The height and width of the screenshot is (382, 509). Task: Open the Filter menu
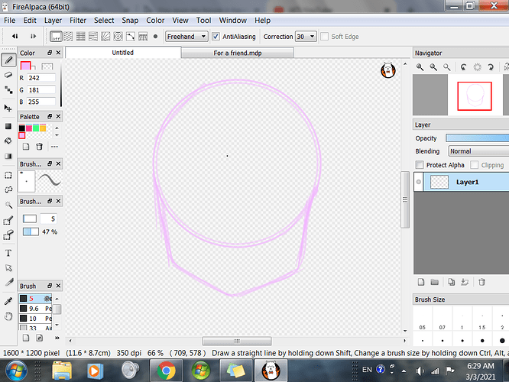pyautogui.click(x=78, y=21)
